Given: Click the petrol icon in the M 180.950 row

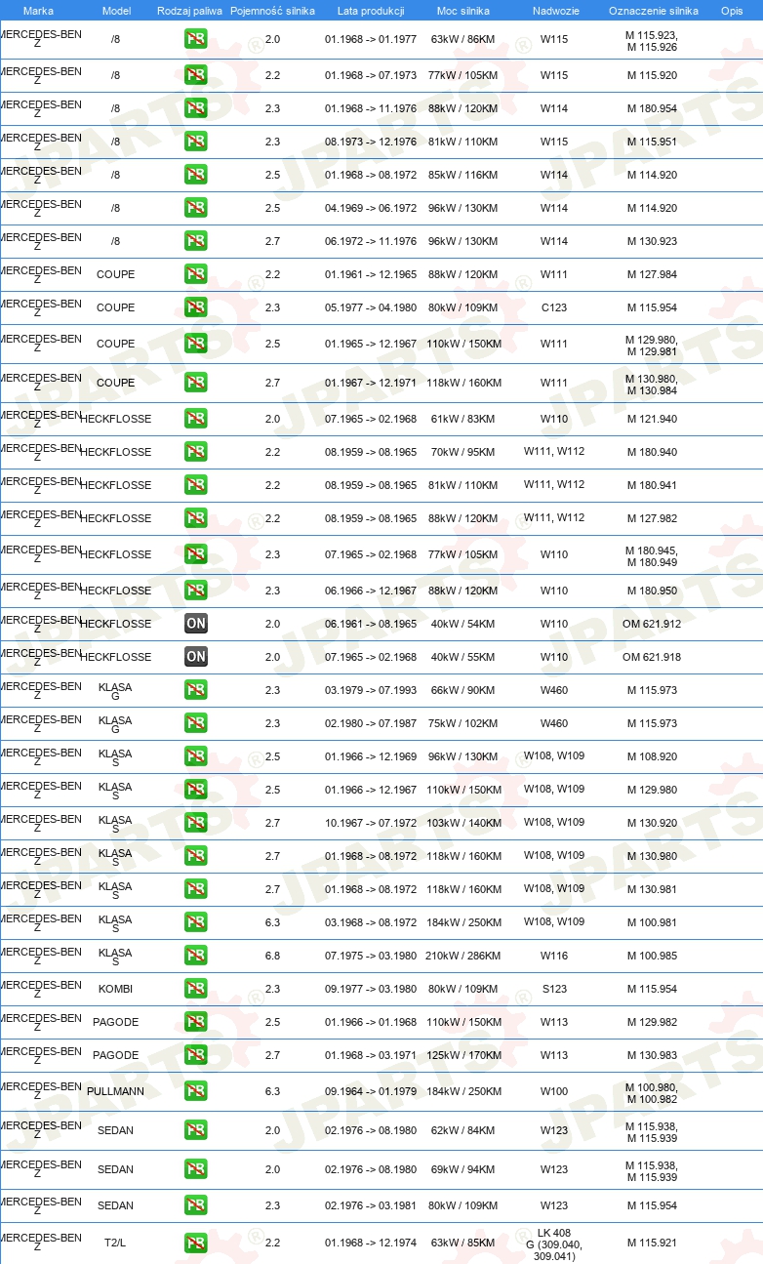Looking at the screenshot, I should click(x=195, y=591).
